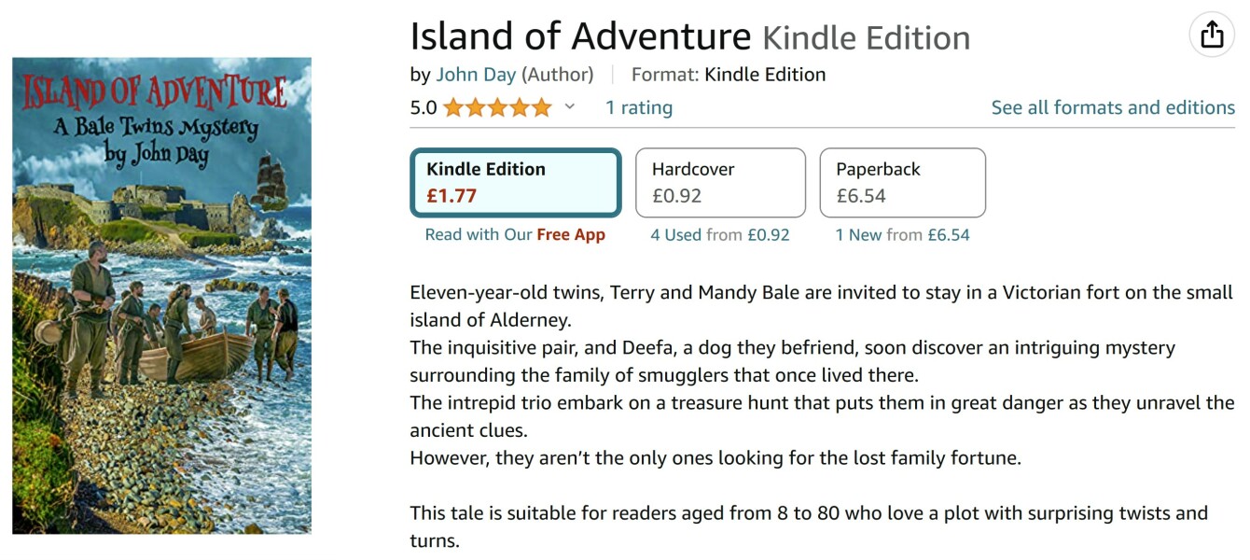Screen dimensions: 1250x560
Task: Open the John Day author link
Action: click(476, 75)
